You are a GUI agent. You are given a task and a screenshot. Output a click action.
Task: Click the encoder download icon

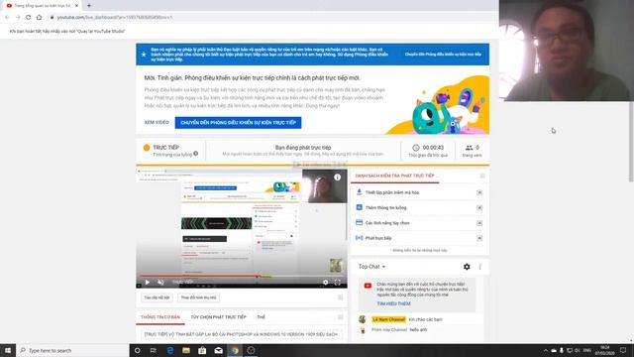[x=359, y=192]
